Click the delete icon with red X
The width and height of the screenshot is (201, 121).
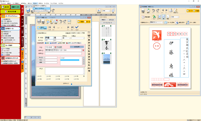[56, 21]
